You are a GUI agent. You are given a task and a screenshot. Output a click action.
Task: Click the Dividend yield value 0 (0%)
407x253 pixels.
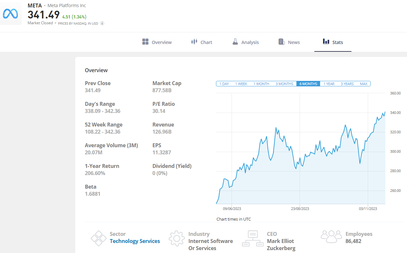pos(160,173)
